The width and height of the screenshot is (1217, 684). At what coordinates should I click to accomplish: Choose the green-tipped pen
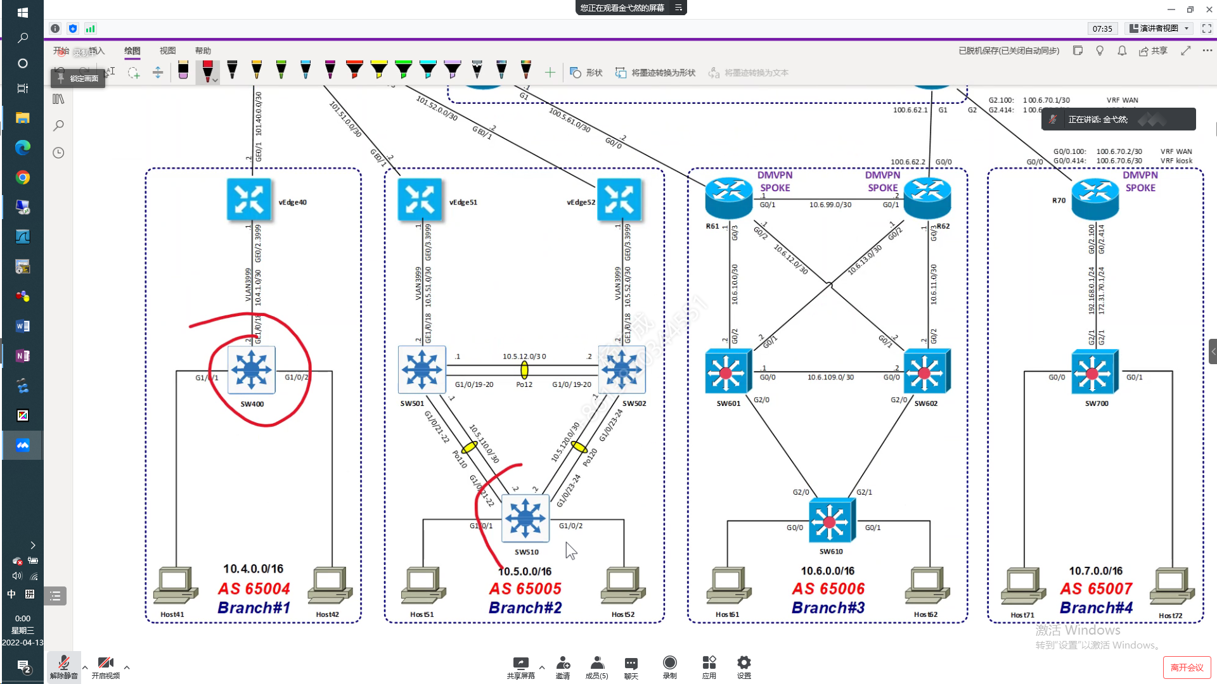281,70
